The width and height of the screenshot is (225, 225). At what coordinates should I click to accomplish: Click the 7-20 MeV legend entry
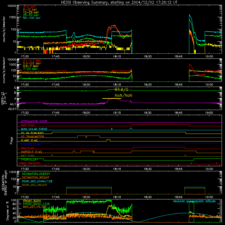click(x=30, y=69)
